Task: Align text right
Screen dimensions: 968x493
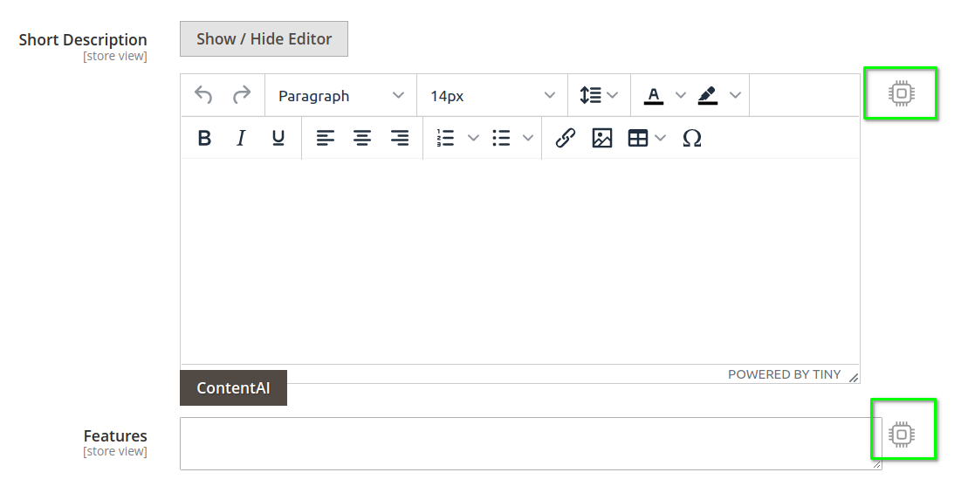Action: pyautogui.click(x=400, y=138)
